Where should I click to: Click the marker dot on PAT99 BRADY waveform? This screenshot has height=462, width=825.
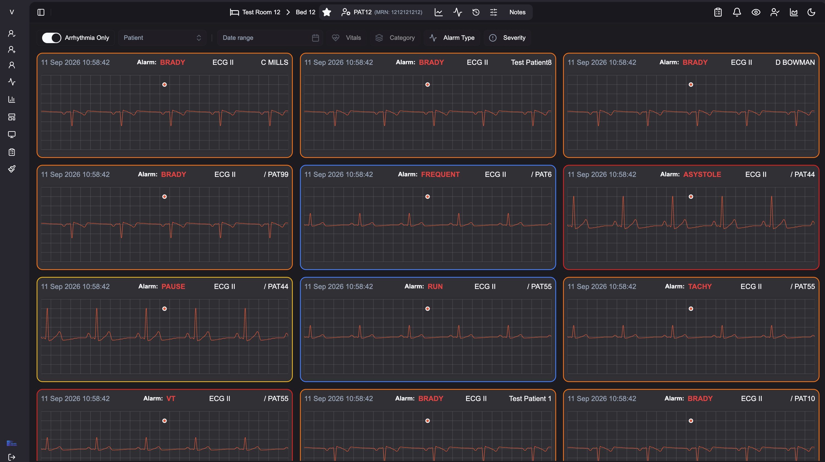click(x=164, y=197)
